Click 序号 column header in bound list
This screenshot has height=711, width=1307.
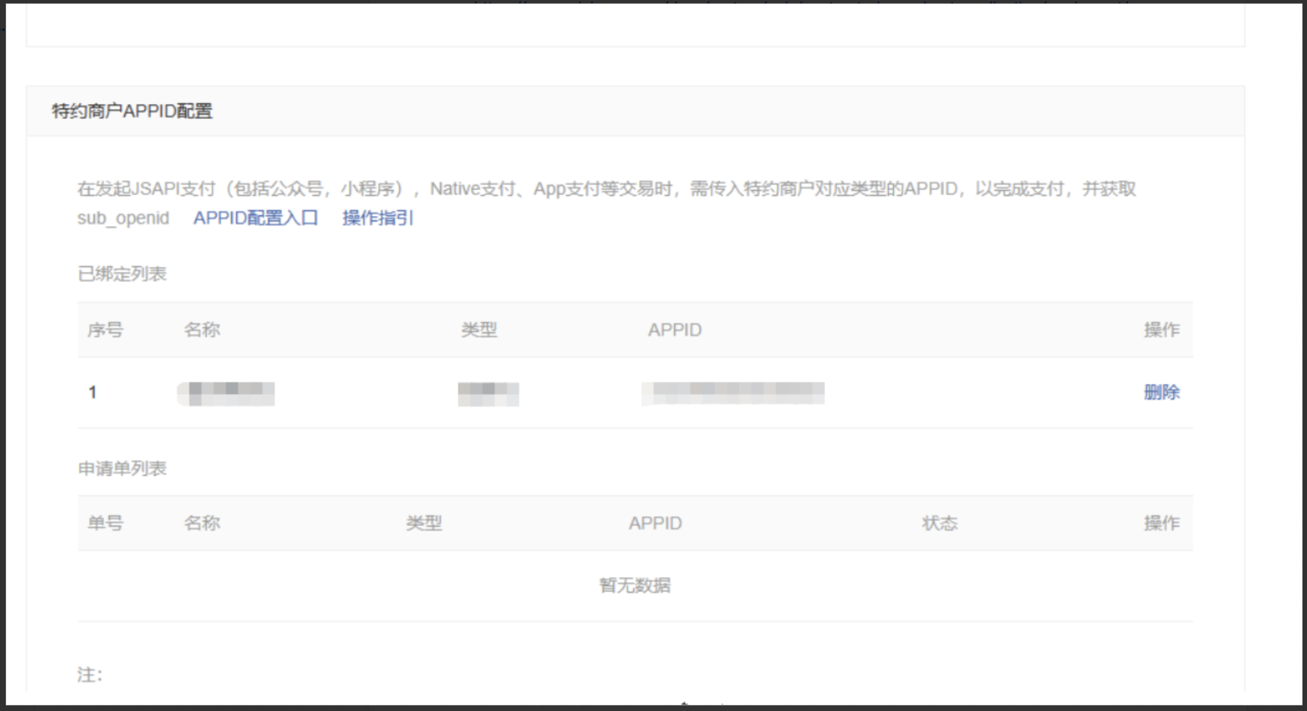[105, 330]
